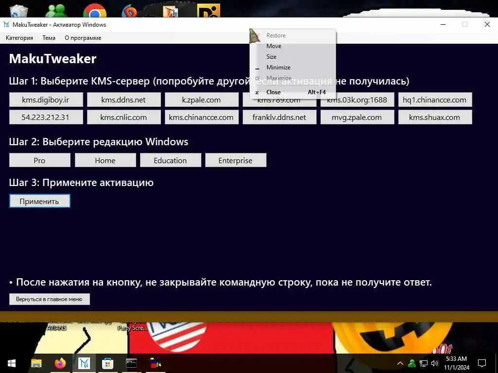The image size is (498, 373).
Task: Click the green user tray icon
Action: pos(412,363)
